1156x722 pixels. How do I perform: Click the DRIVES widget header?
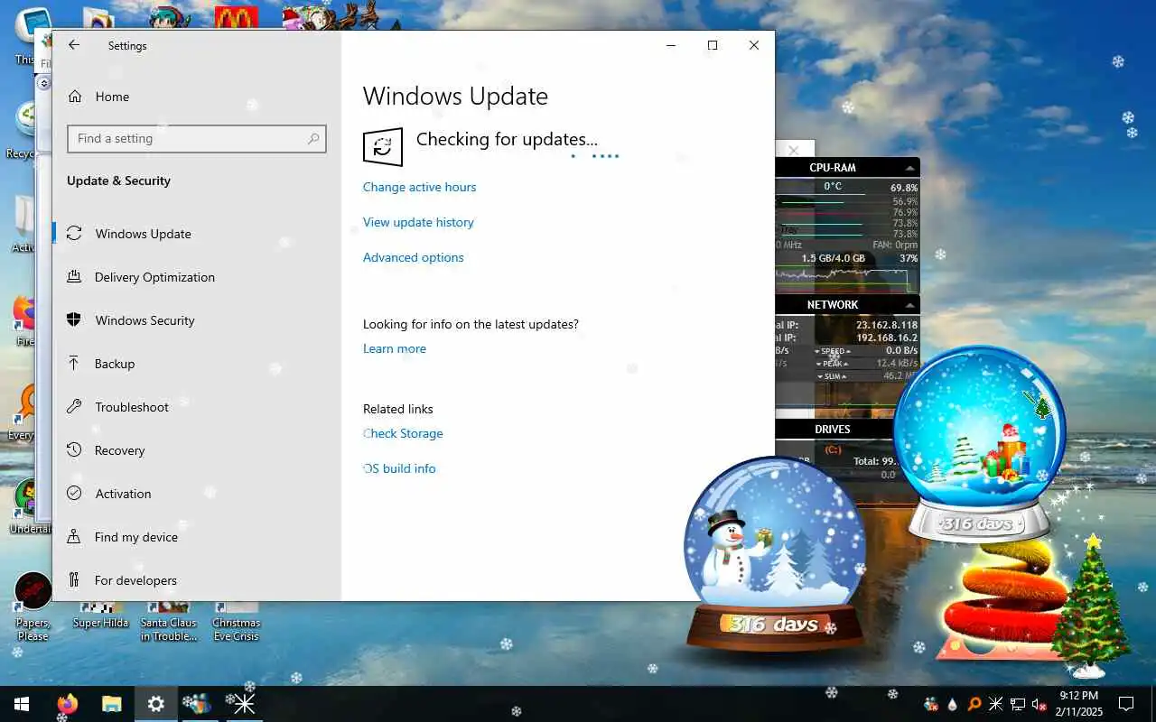[832, 430]
